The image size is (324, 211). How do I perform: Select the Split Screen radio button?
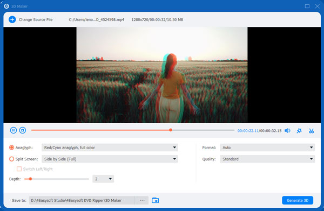11,159
